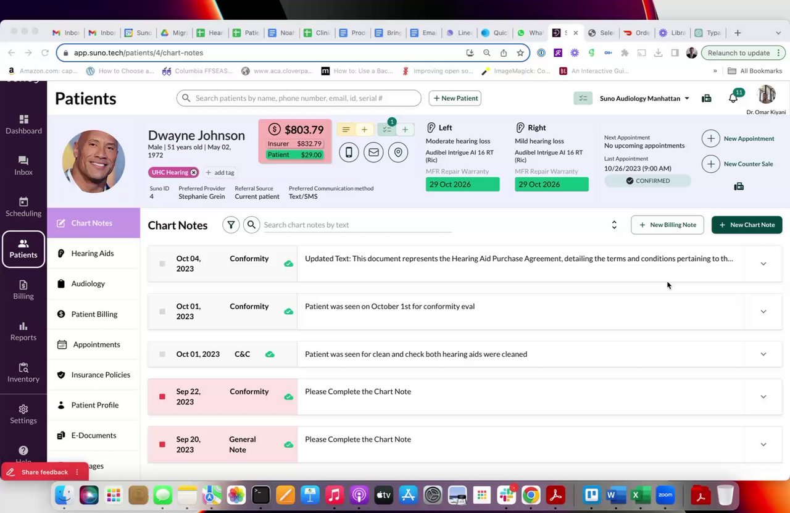Select the Audiology tab
The width and height of the screenshot is (790, 513).
pos(93,283)
